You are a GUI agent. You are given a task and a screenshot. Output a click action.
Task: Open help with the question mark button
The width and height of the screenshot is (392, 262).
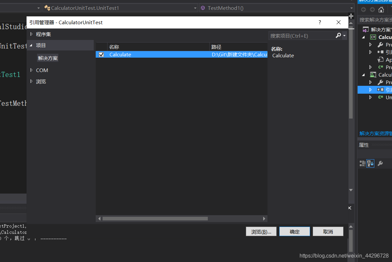pos(320,23)
